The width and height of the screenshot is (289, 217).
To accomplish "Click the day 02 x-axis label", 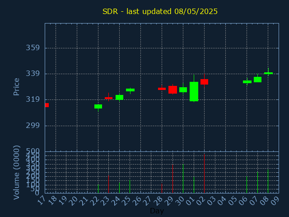I will (x=201, y=201).
